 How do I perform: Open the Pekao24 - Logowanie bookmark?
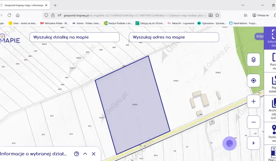pos(181,23)
